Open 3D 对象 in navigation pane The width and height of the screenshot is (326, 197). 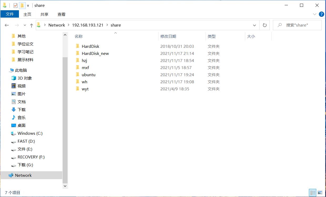25,78
